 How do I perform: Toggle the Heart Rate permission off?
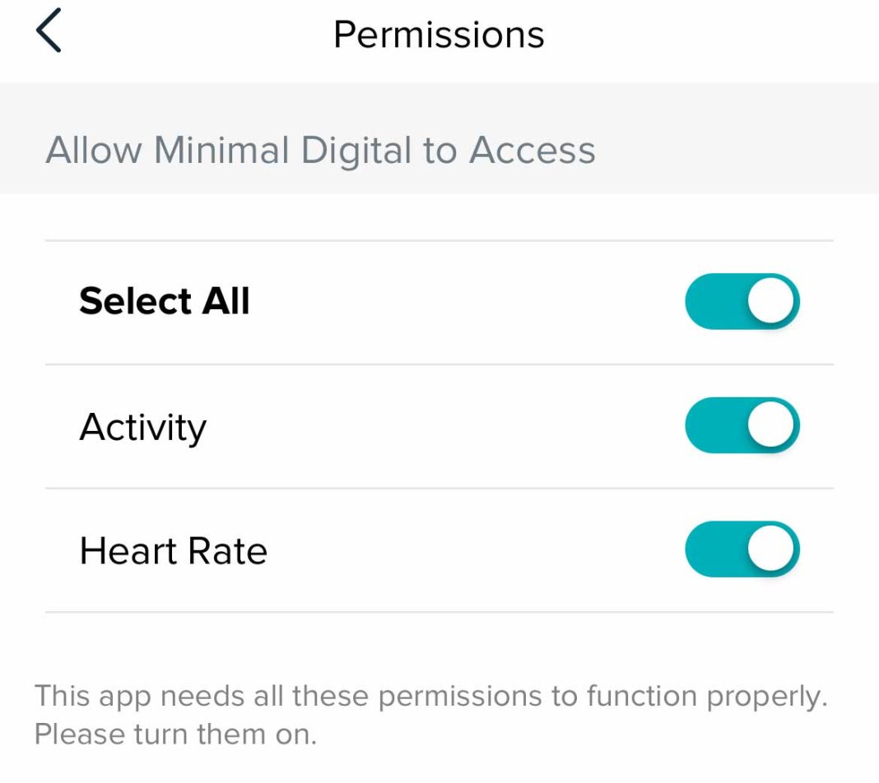(x=742, y=549)
